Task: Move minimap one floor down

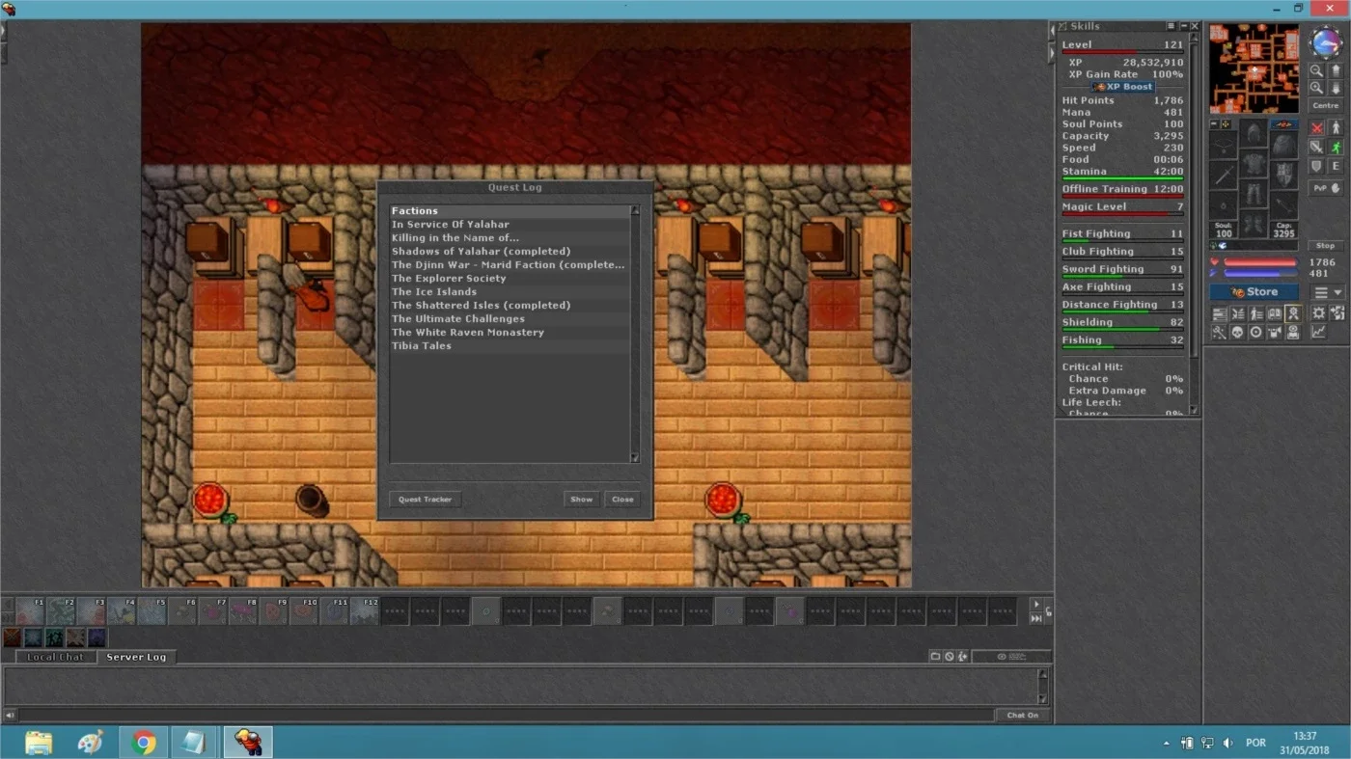Action: [1336, 88]
